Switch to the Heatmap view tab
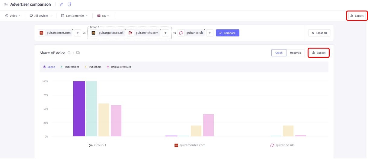This screenshot has height=159, width=368. tap(295, 53)
